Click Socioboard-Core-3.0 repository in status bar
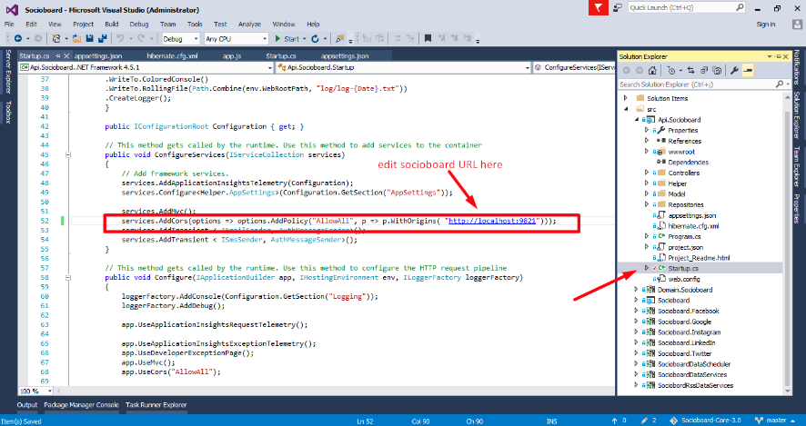 click(706, 421)
